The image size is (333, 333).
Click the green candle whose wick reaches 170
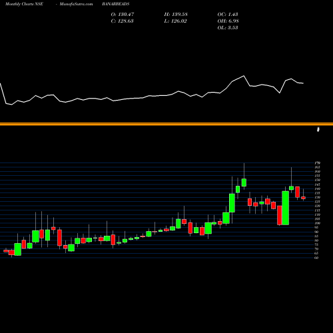244,182
